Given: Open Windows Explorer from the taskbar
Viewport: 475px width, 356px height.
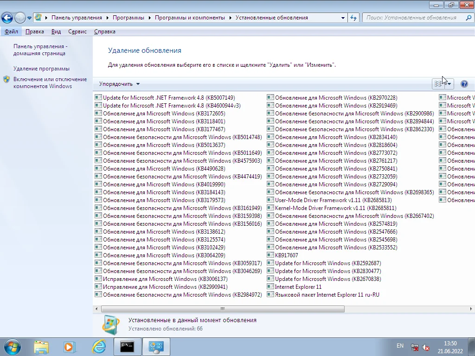Looking at the screenshot, I should (41, 347).
